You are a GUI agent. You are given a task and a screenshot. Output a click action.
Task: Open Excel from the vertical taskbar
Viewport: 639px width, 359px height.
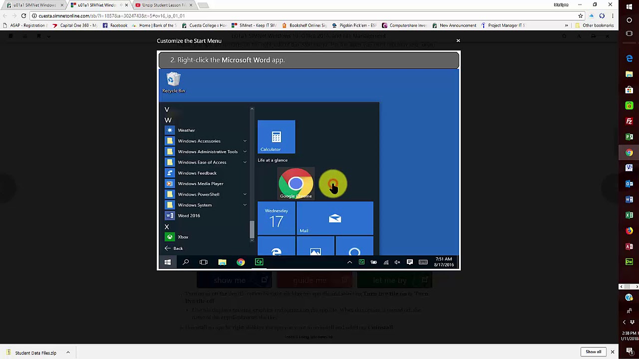point(629,215)
